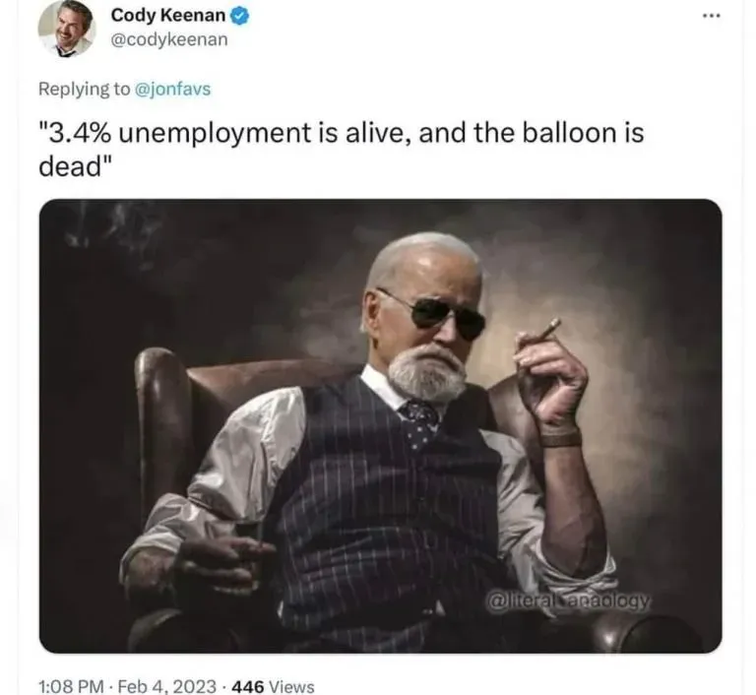Viewport: 756px width, 695px height.
Task: Click the drinking glass in the photo
Action: 249,550
